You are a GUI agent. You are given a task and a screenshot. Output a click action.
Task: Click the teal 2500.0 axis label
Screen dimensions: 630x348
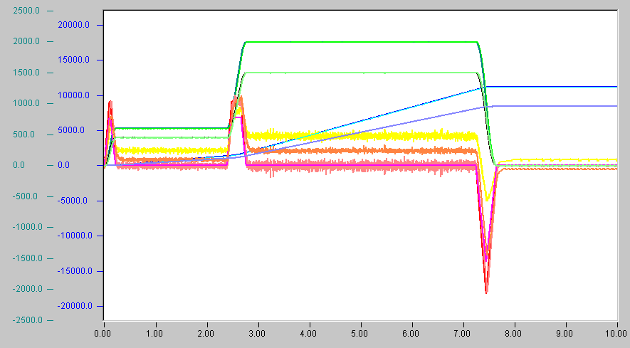pos(26,11)
